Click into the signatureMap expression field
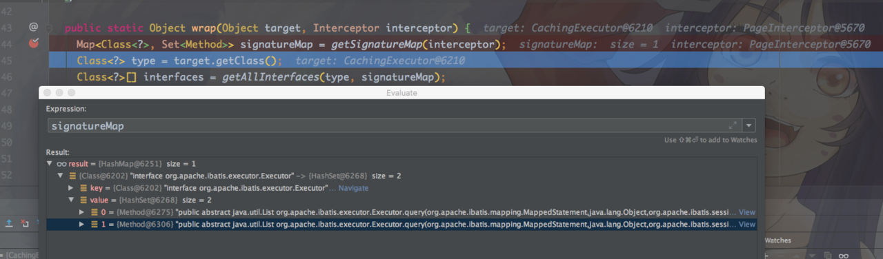Image resolution: width=883 pixels, height=259 pixels. [386, 126]
